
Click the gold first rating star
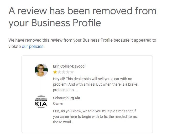pyautogui.click(x=55, y=72)
